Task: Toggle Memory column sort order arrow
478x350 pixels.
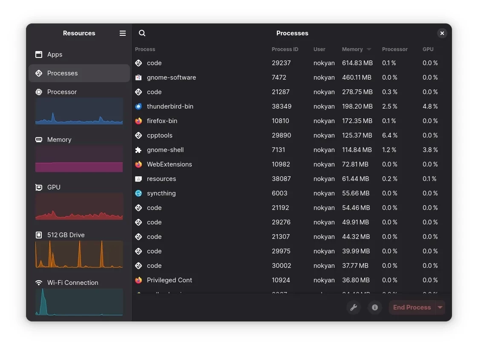Action: tap(369, 49)
